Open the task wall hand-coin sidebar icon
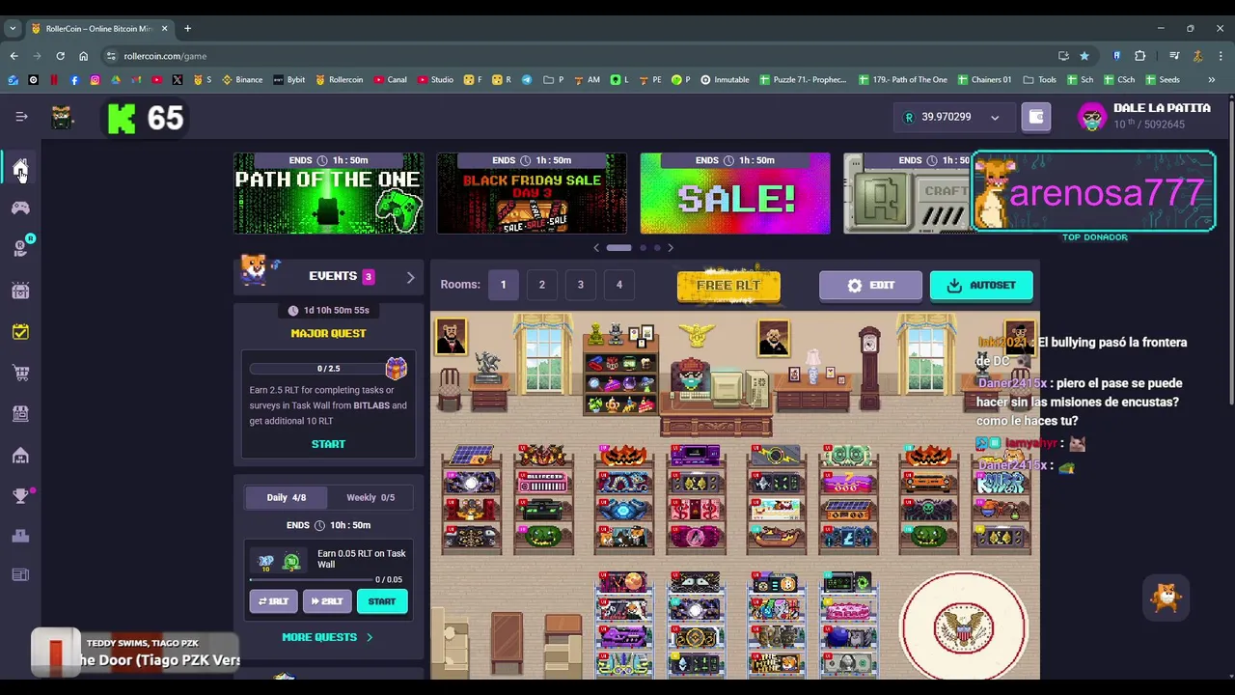Image resolution: width=1235 pixels, height=695 pixels. click(20, 248)
